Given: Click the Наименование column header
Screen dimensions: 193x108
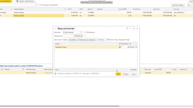Looking at the screenshot, I should tap(39, 9).
